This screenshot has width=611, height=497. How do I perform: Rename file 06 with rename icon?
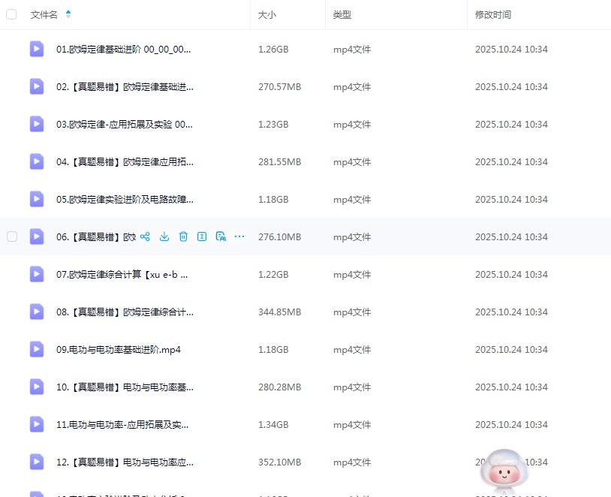click(202, 236)
